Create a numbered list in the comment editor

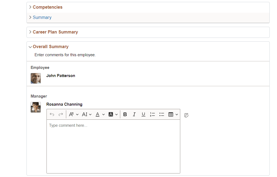pos(152,114)
